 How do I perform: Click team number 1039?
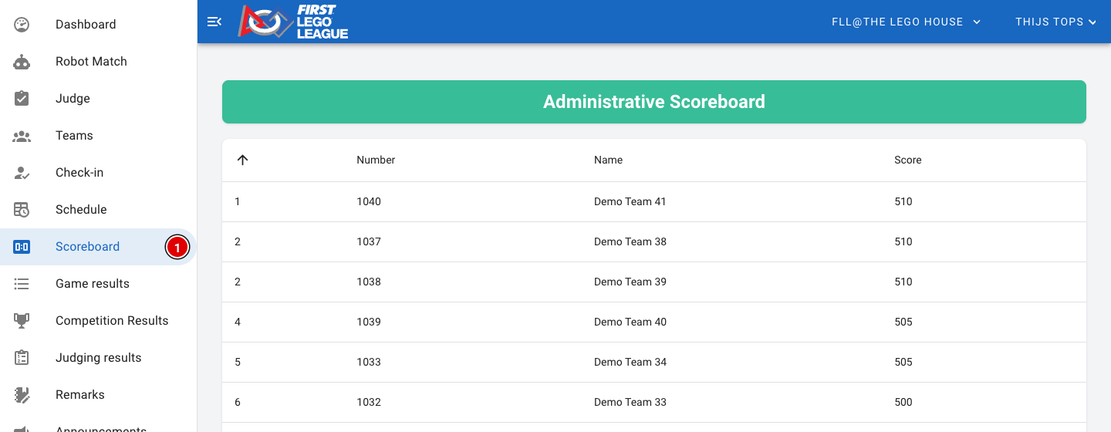tap(369, 322)
